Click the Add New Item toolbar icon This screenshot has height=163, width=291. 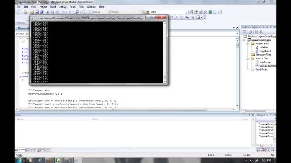[x=25, y=12]
